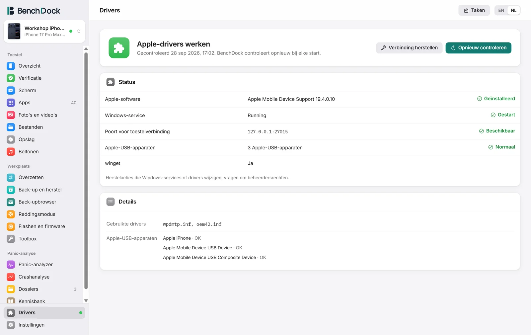Click the Details section list icon
Viewport: 531px width, 335px height.
[x=111, y=202]
